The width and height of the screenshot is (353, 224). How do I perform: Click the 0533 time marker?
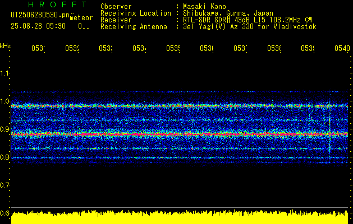click(106, 48)
